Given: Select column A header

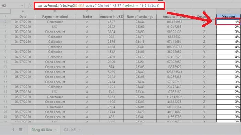Looking at the screenshot, I should (23, 11).
